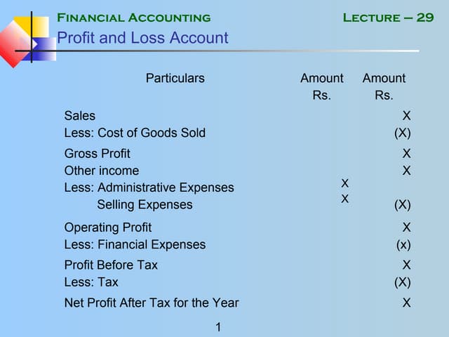Click the slide page number 1
The height and width of the screenshot is (337, 449).
219,326
